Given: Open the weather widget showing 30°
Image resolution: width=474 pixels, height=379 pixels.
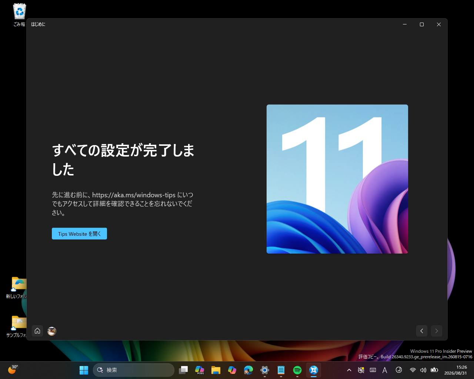Looking at the screenshot, I should pos(13,370).
